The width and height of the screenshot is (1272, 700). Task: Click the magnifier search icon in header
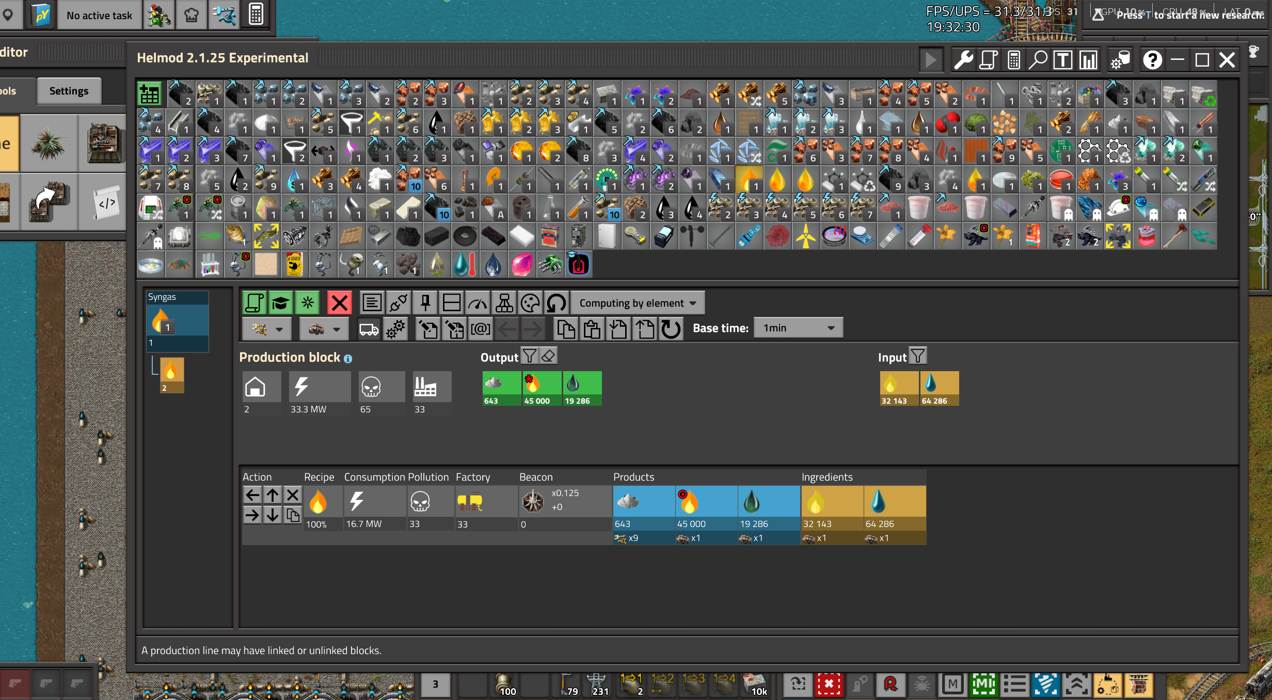coord(1038,60)
